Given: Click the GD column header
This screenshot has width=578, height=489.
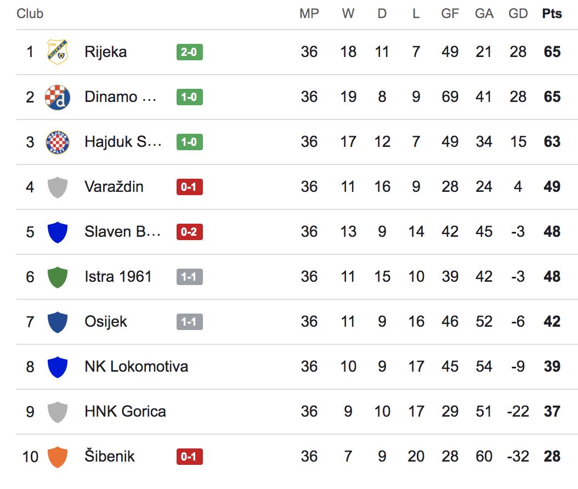Looking at the screenshot, I should pyautogui.click(x=518, y=14).
